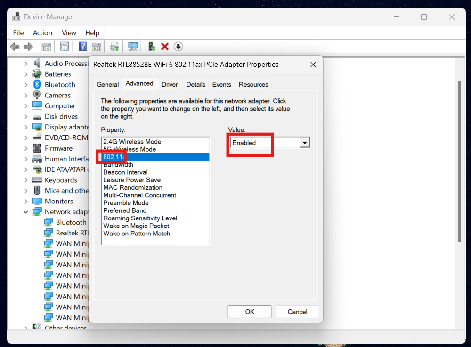Switch to the Resources tab
Image resolution: width=471 pixels, height=347 pixels.
tap(253, 84)
